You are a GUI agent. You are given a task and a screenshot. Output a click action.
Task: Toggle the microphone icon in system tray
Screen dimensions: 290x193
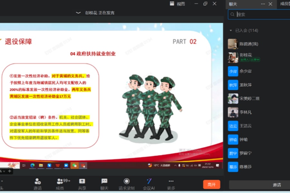(179, 165)
